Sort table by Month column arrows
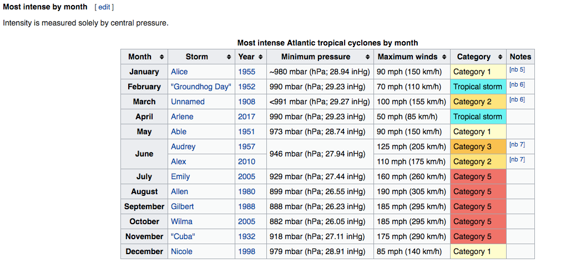 161,57
